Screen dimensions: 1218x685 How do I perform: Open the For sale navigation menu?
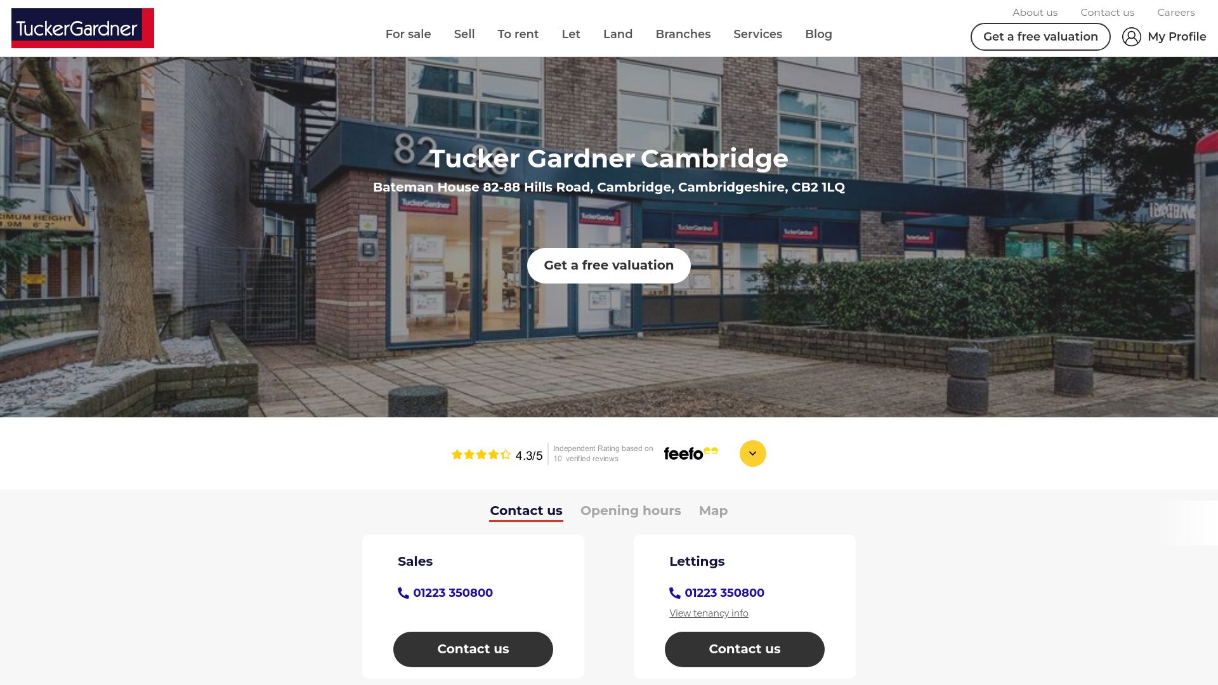[x=409, y=34]
